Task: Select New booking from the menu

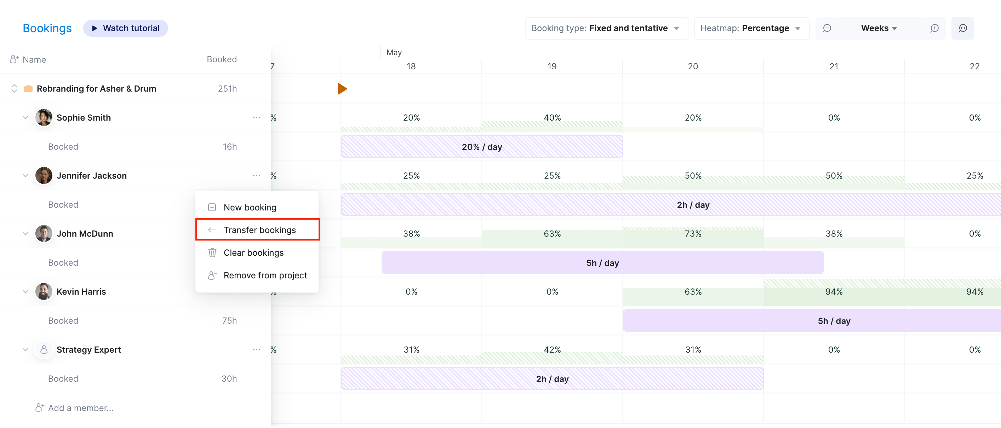Action: pyautogui.click(x=257, y=208)
